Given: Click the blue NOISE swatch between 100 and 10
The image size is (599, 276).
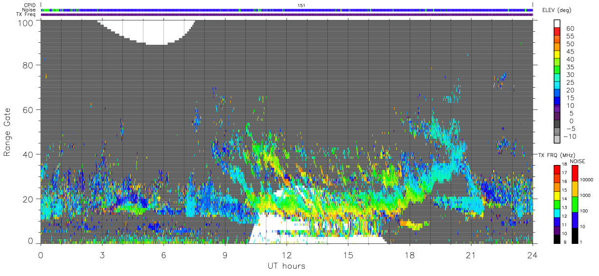Looking at the screenshot, I should point(575,220).
